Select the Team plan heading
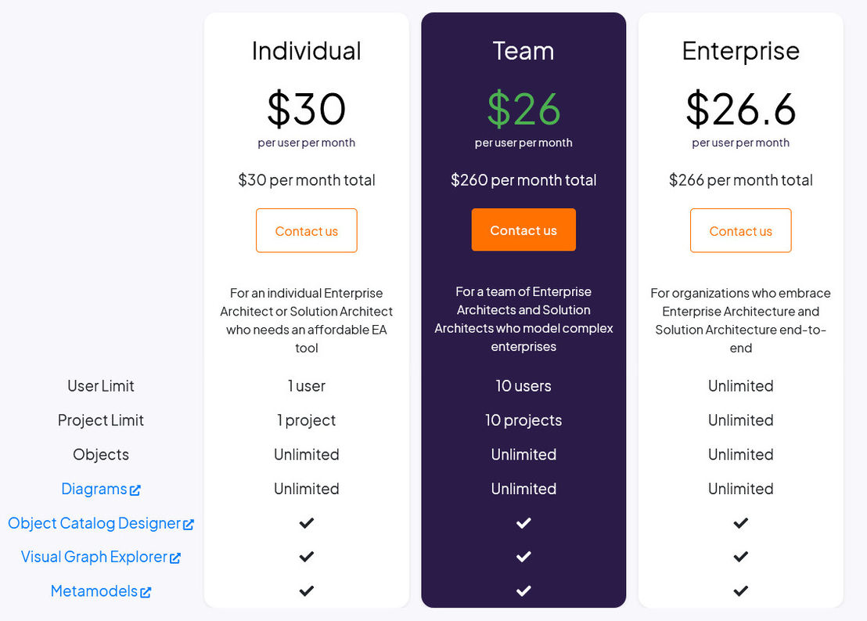The height and width of the screenshot is (621, 867). (523, 51)
